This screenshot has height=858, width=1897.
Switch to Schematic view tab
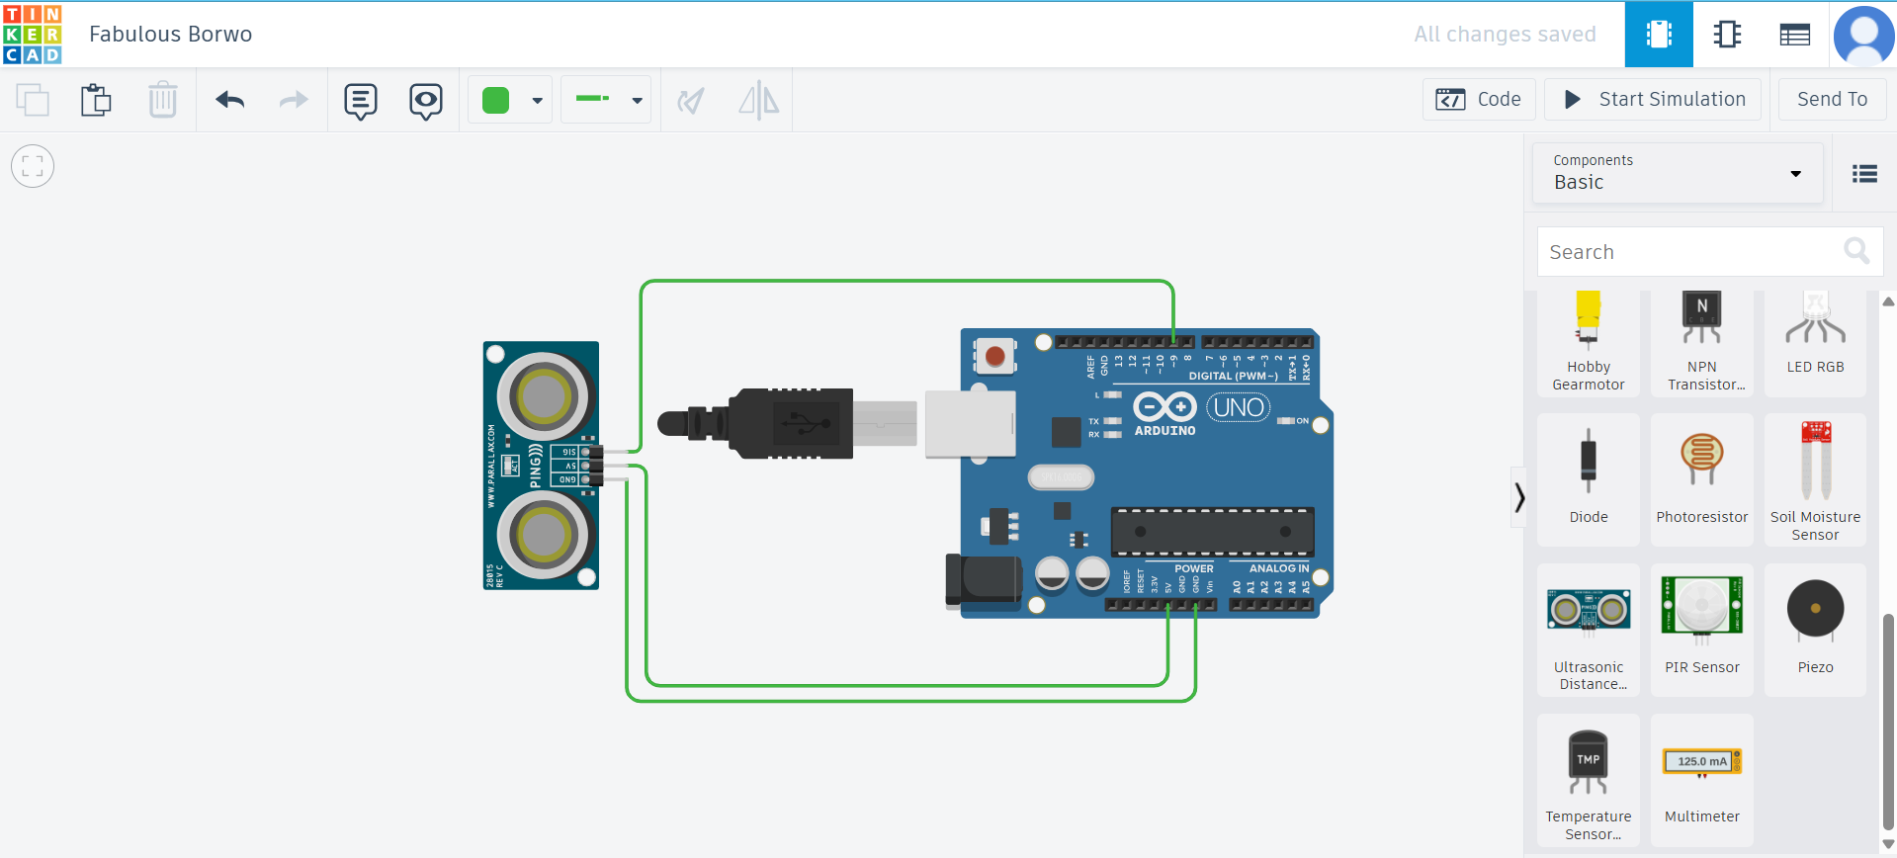pyautogui.click(x=1727, y=35)
